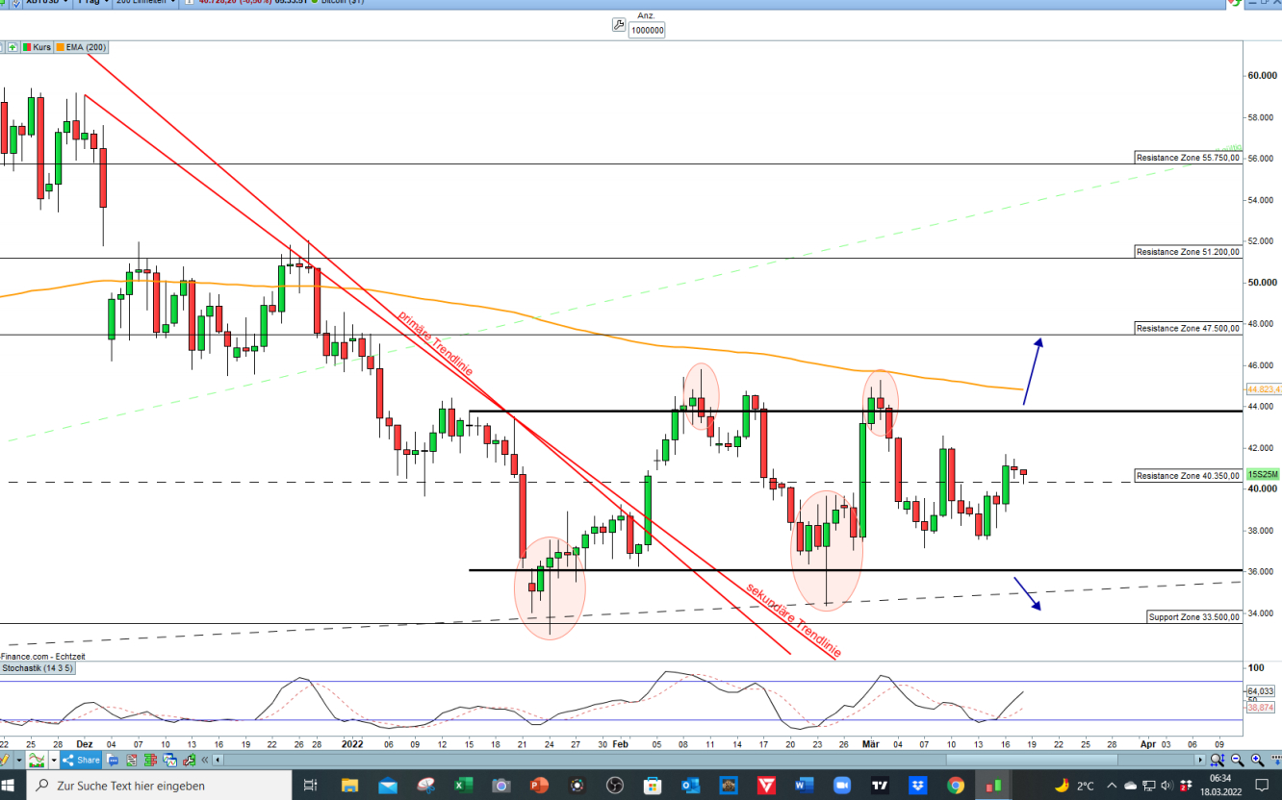Click the Share button
Viewport: 1282px width, 800px height.
(x=81, y=760)
